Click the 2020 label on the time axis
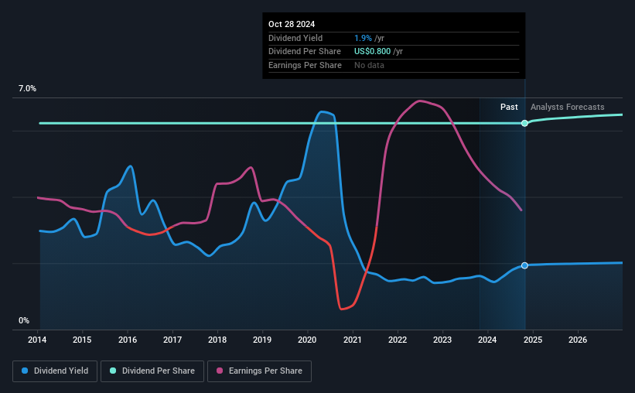The height and width of the screenshot is (393, 635). [307, 340]
